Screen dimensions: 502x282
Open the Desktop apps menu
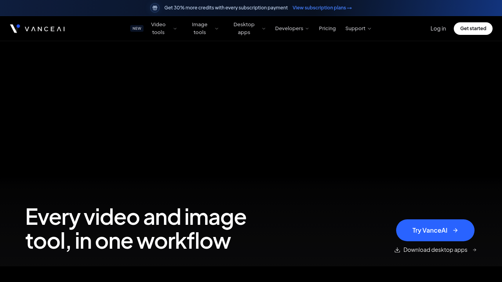(x=244, y=29)
